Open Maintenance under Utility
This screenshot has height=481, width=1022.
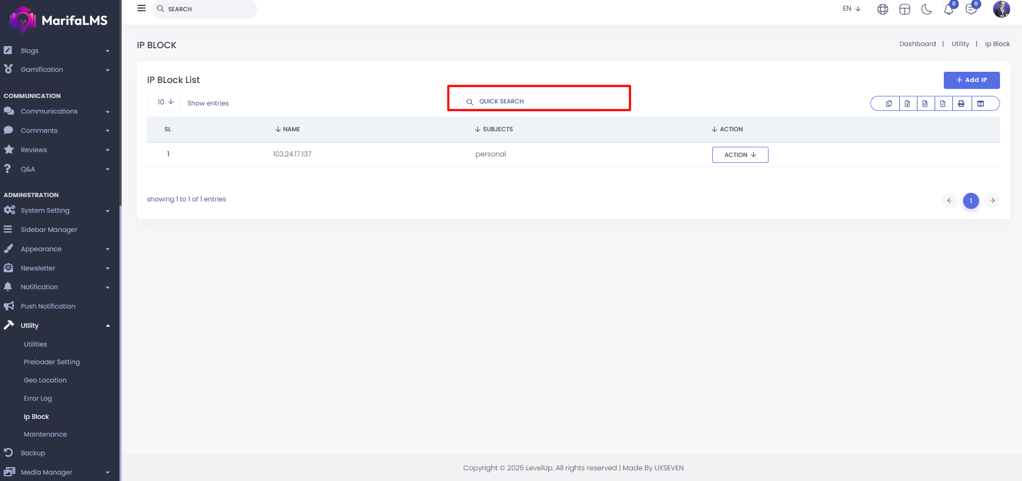(x=45, y=434)
